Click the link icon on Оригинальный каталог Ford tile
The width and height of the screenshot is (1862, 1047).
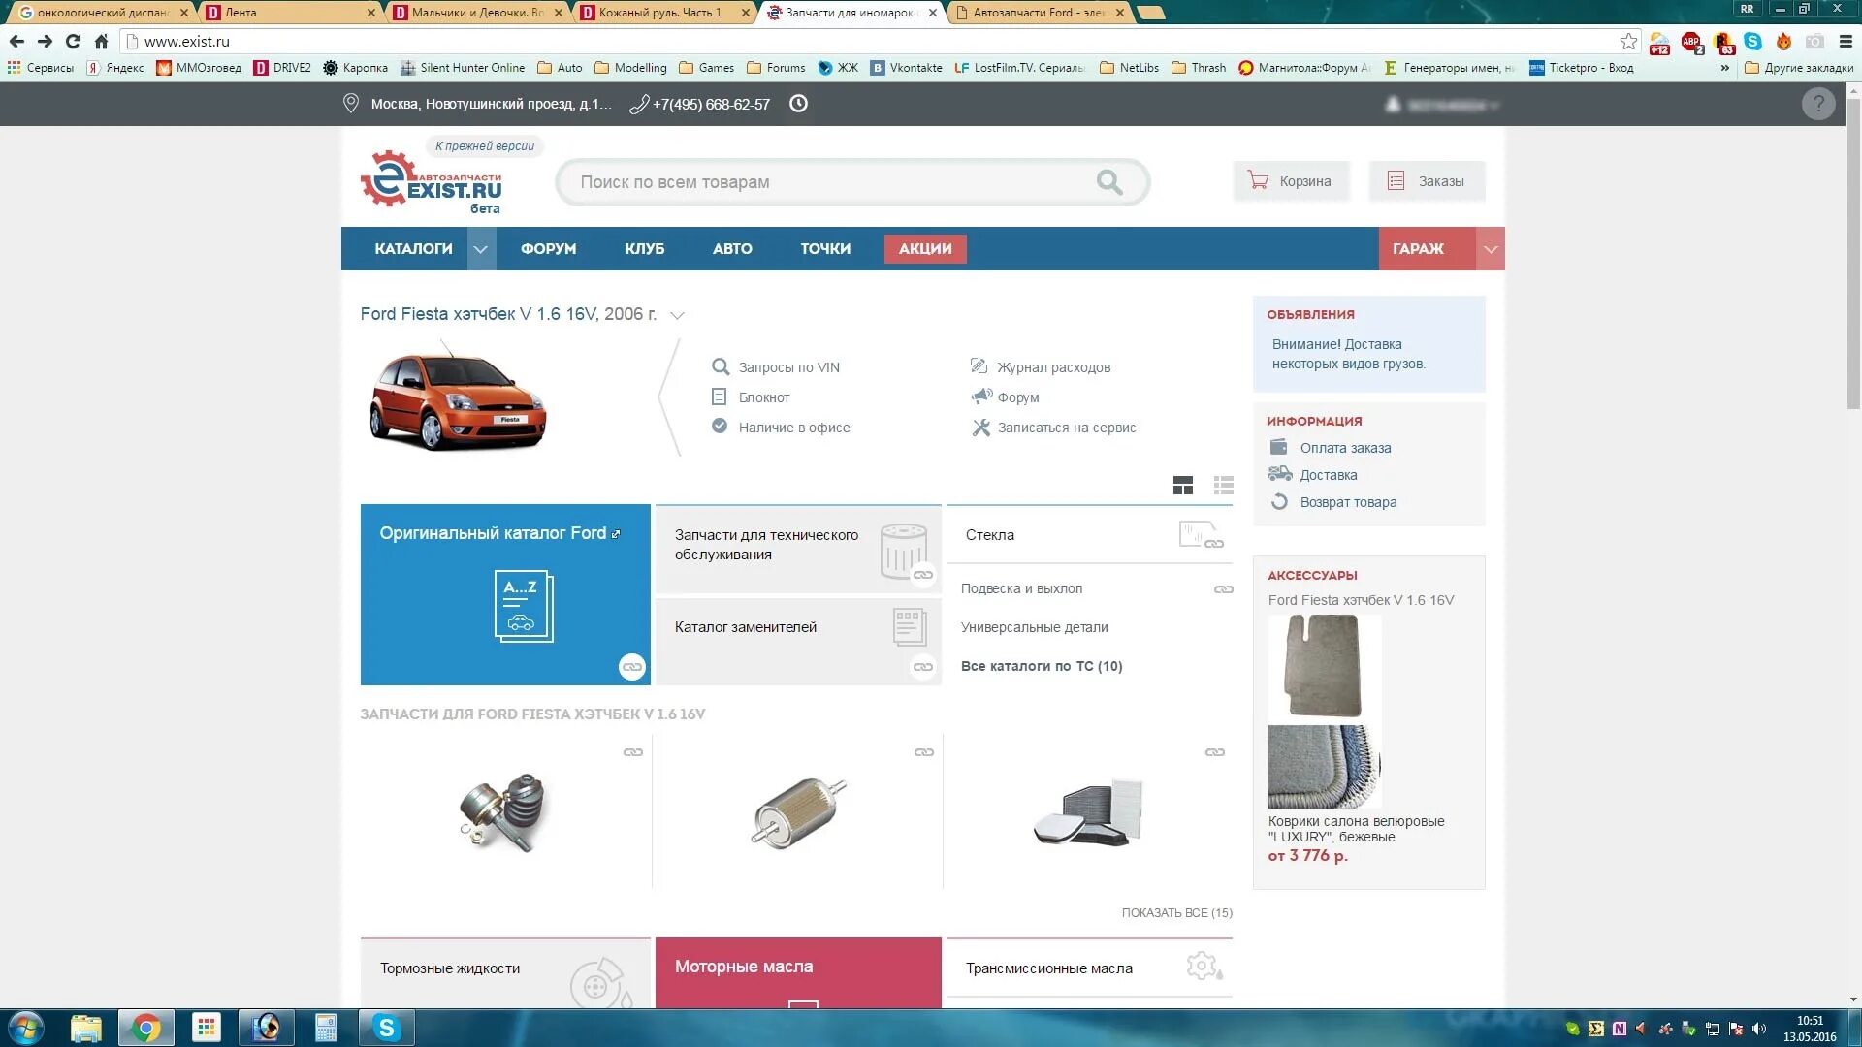coord(632,667)
